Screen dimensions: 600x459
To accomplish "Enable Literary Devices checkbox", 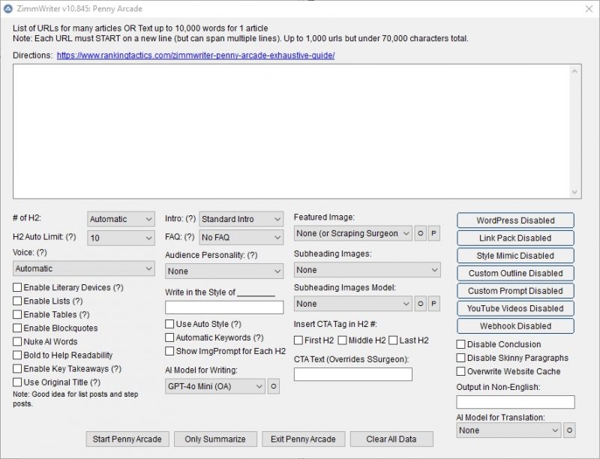I will coord(17,288).
